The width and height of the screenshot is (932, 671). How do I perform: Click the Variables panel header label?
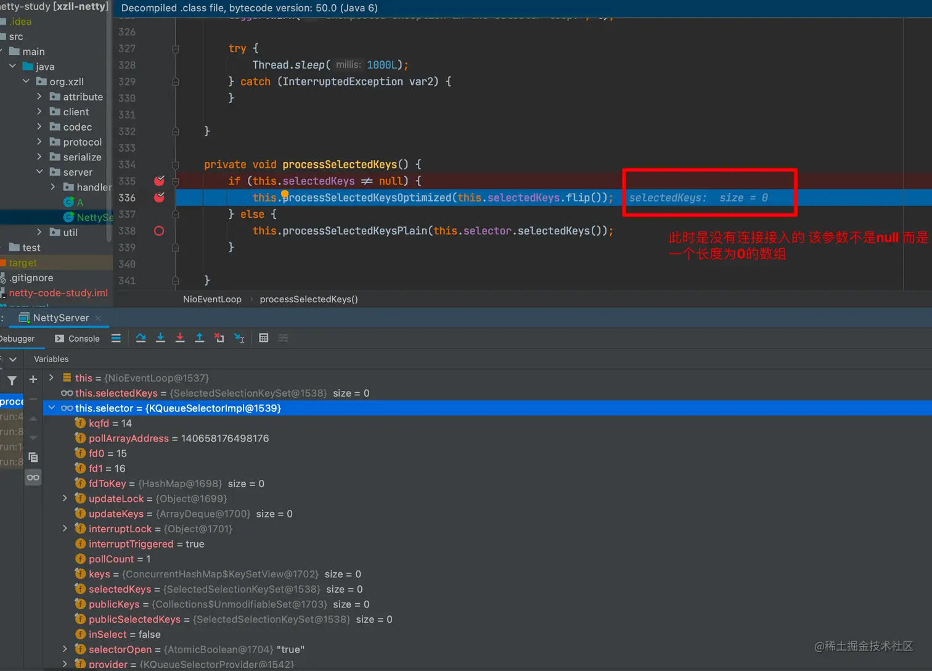(x=51, y=359)
